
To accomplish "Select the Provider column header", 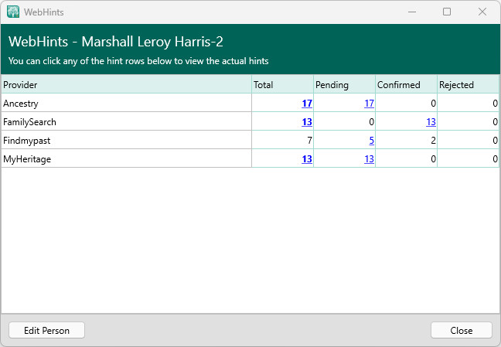I will (x=126, y=84).
